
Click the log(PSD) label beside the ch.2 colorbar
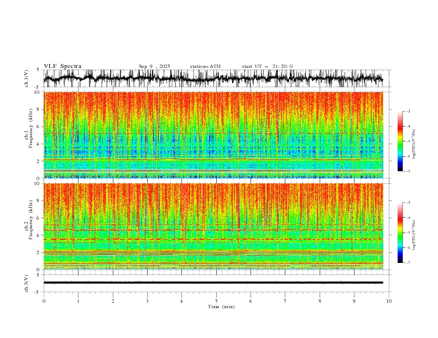pyautogui.click(x=415, y=235)
